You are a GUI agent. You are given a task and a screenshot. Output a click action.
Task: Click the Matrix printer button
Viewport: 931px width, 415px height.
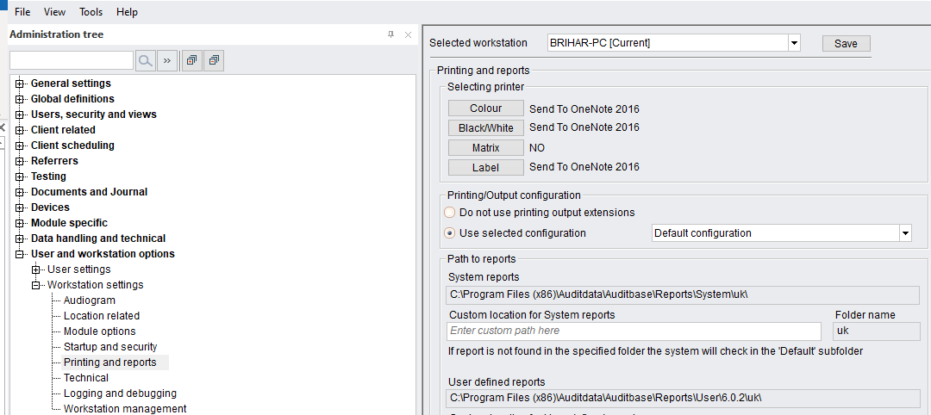point(485,147)
